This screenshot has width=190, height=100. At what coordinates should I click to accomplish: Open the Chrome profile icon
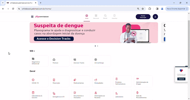[162, 9]
